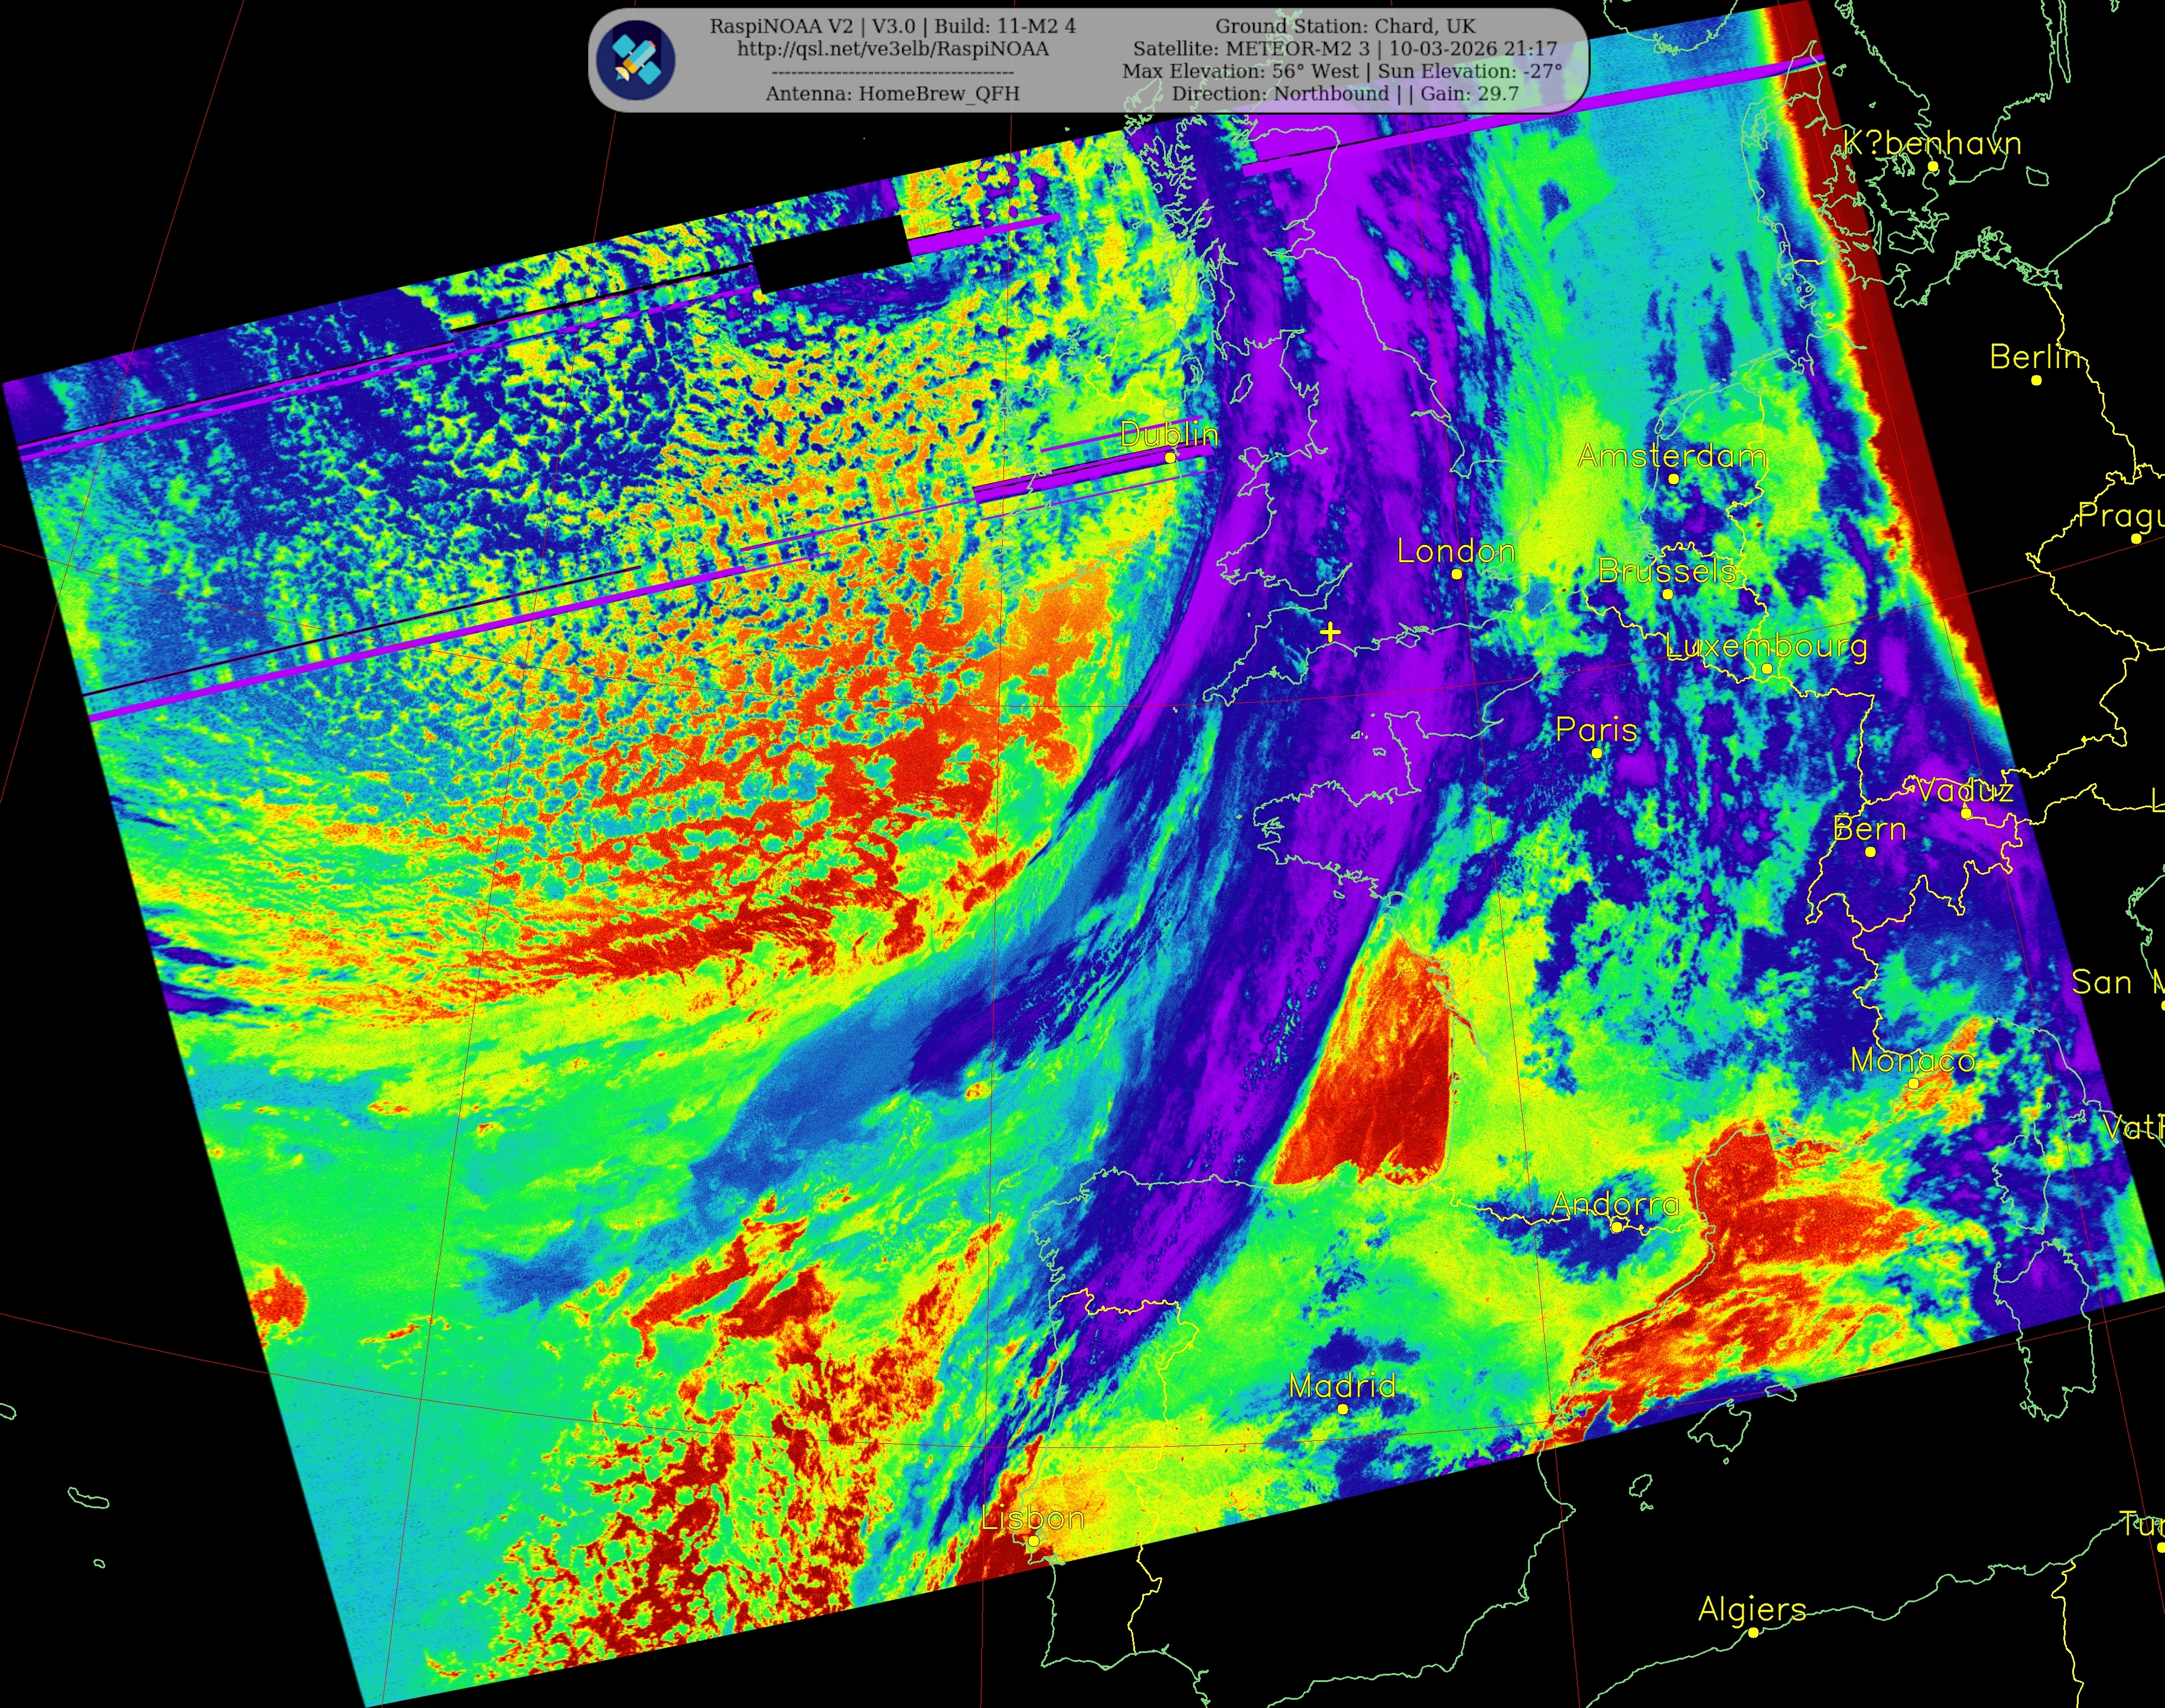Click the Madrid city marker dot

(1342, 1409)
